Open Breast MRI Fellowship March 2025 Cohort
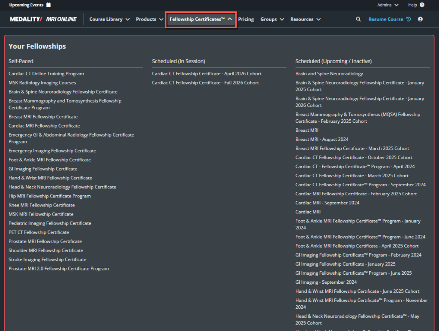 (352, 148)
